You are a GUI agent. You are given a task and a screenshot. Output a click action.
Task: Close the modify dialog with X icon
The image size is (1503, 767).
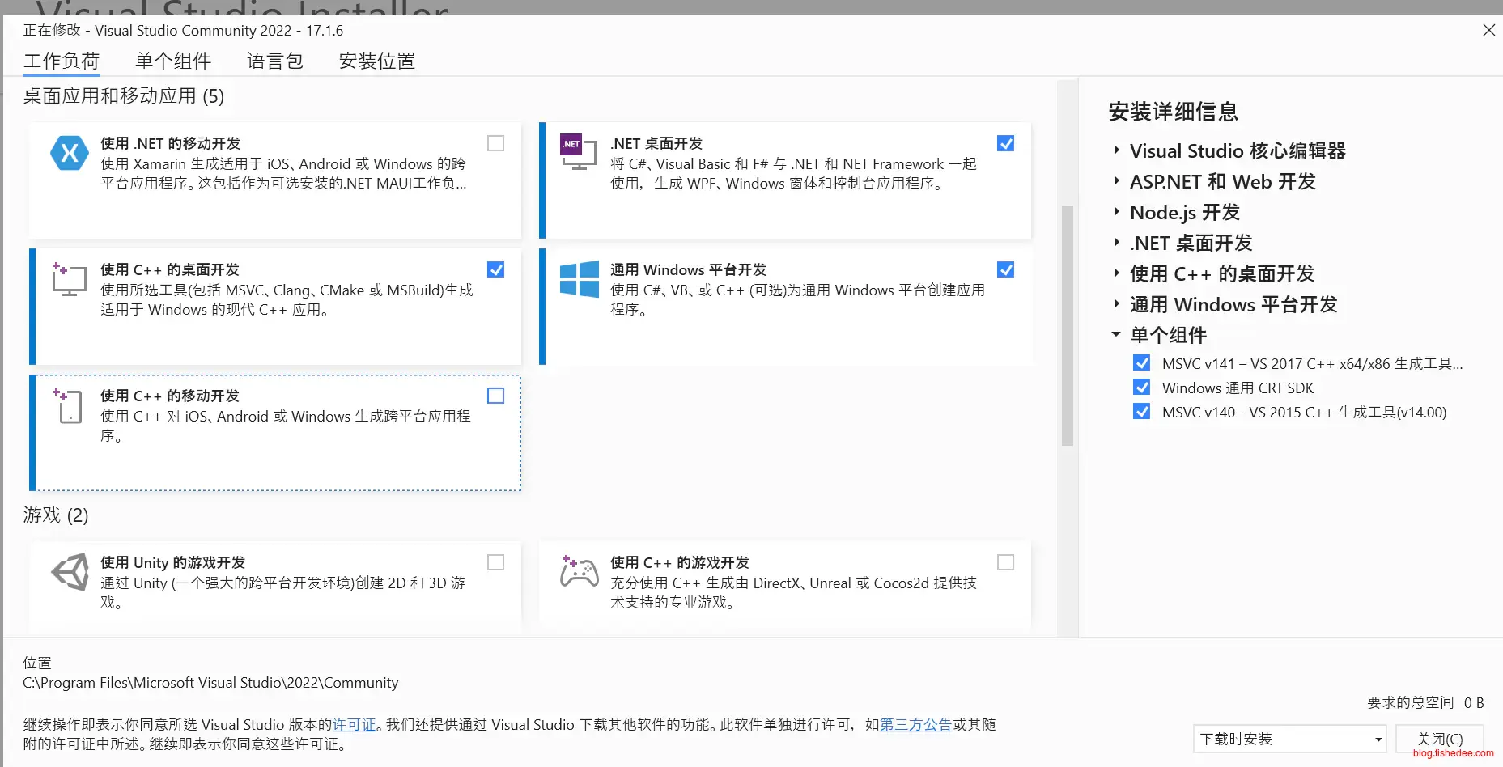[x=1488, y=30]
